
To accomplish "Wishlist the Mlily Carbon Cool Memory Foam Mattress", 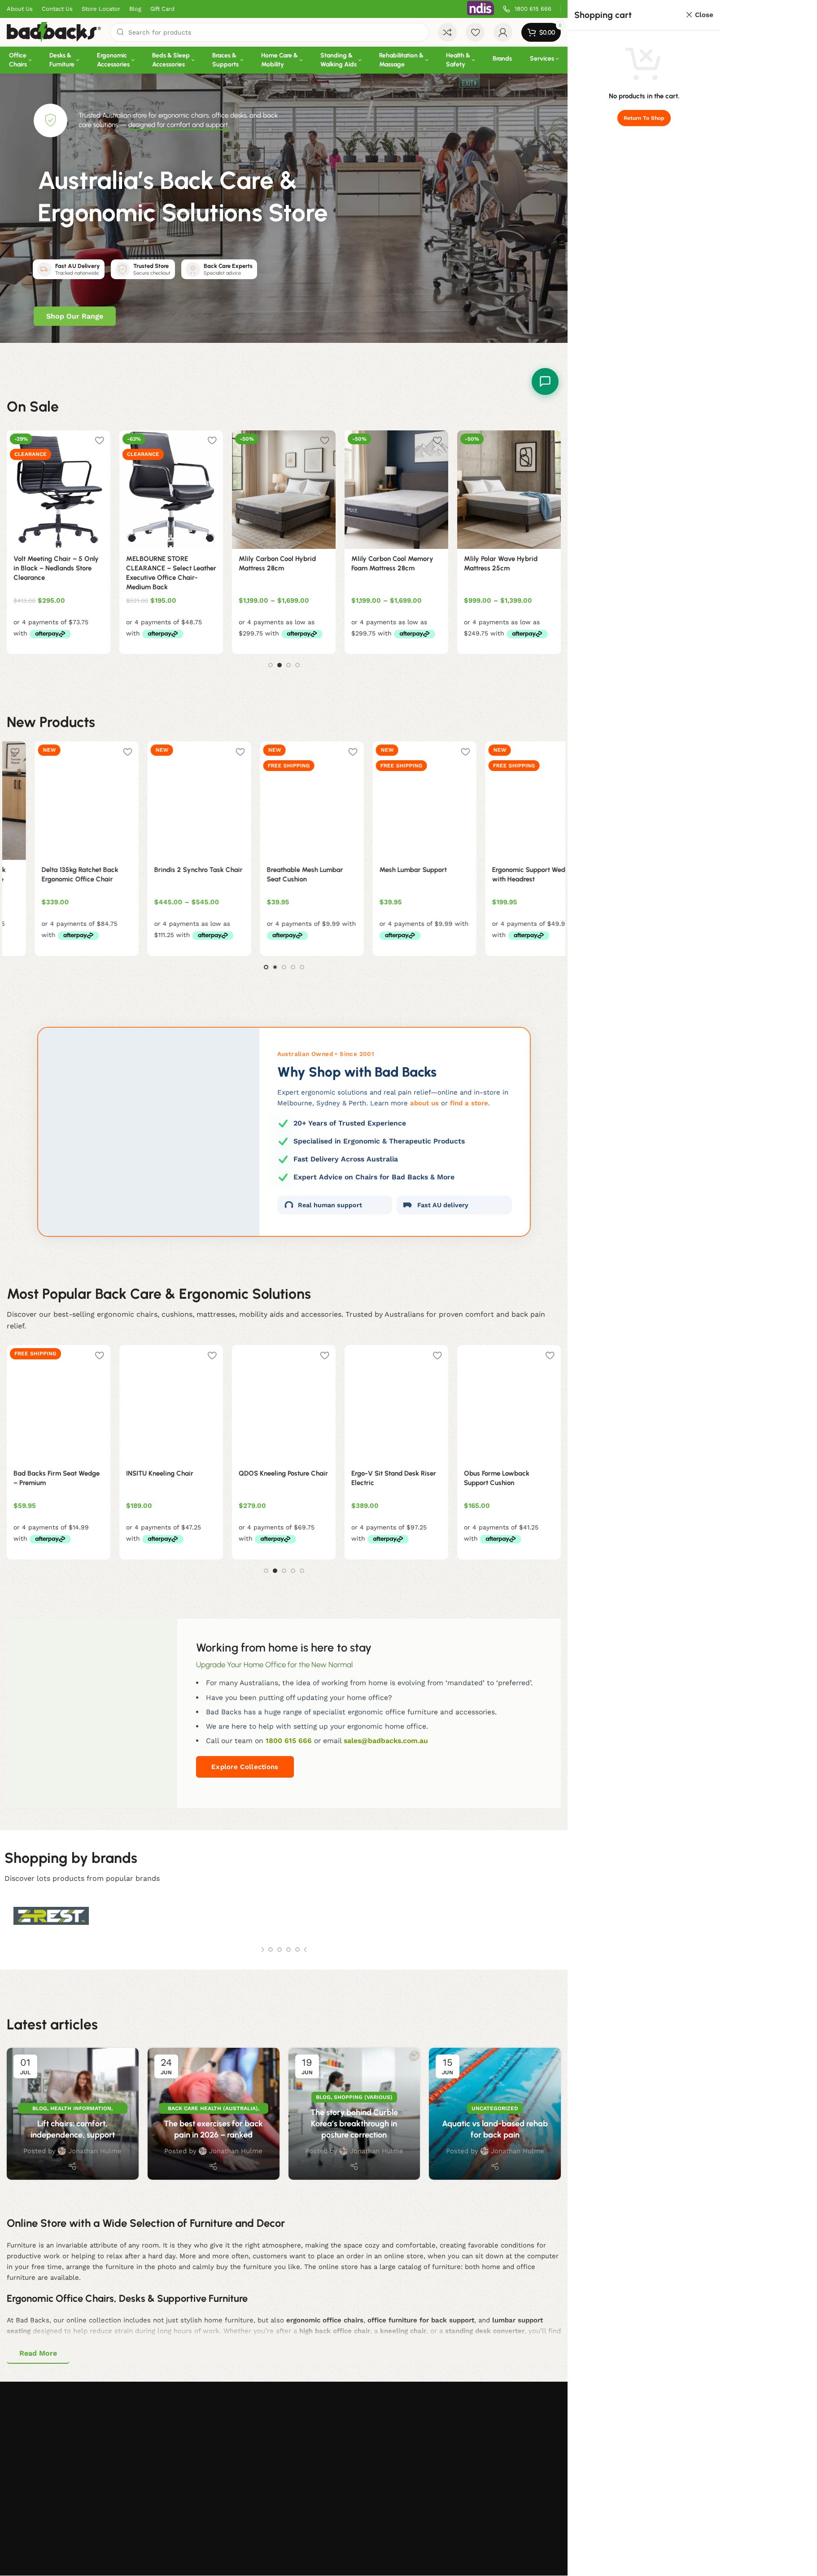I will click(x=437, y=440).
